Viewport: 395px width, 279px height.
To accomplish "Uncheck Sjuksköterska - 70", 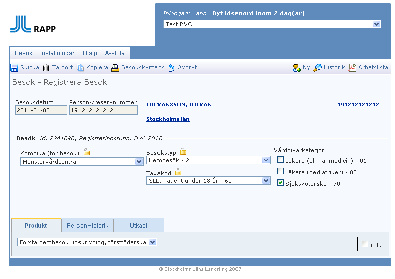I will 280,183.
